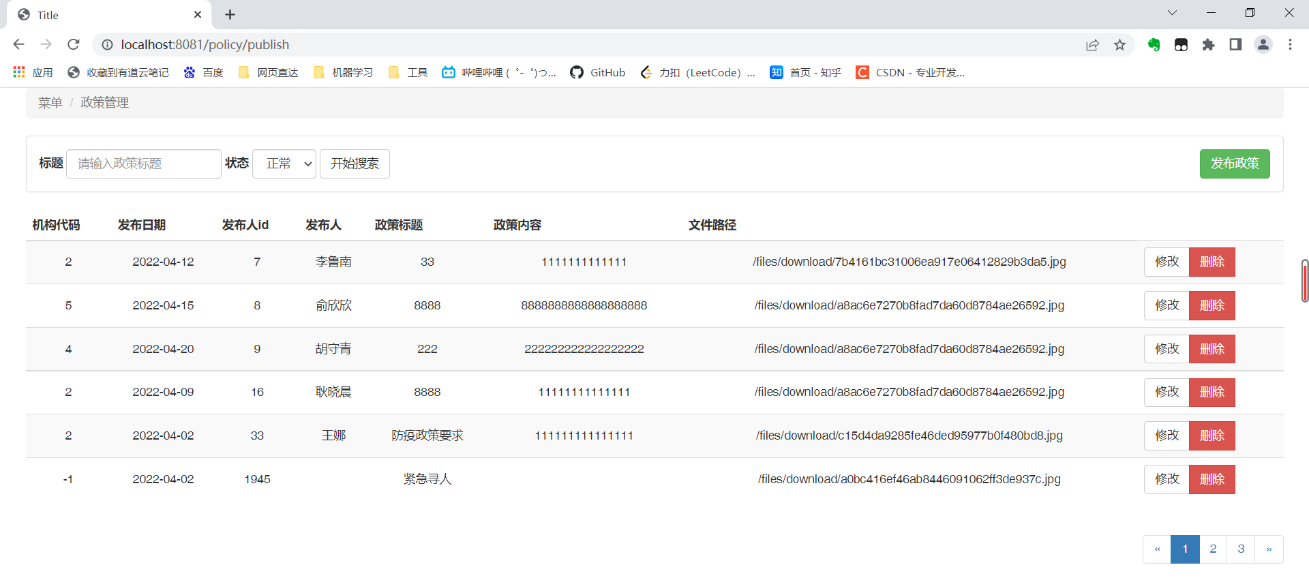Click file path ending c15d4da9...0bd8.jpg
The width and height of the screenshot is (1309, 580).
coord(909,436)
